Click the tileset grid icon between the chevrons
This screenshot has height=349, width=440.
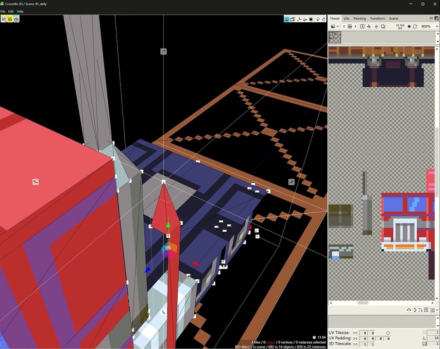[350, 26]
